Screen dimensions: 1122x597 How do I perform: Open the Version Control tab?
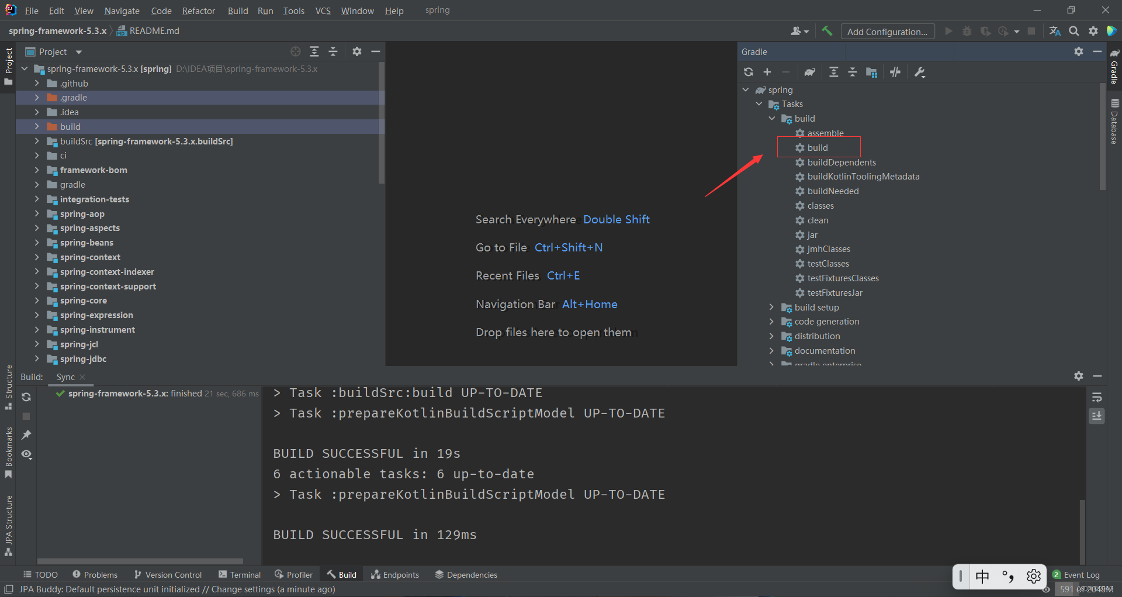coord(168,575)
